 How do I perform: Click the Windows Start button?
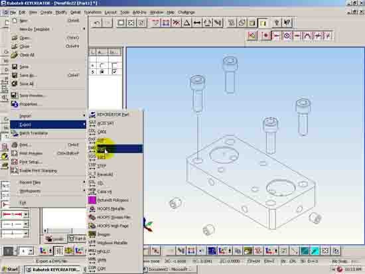click(x=10, y=269)
